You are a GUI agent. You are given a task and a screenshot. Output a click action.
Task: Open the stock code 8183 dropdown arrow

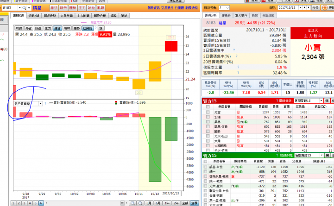pyautogui.click(x=20, y=8)
